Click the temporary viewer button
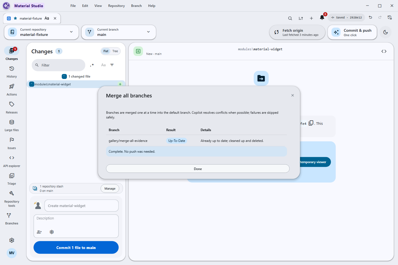 (x=315, y=162)
